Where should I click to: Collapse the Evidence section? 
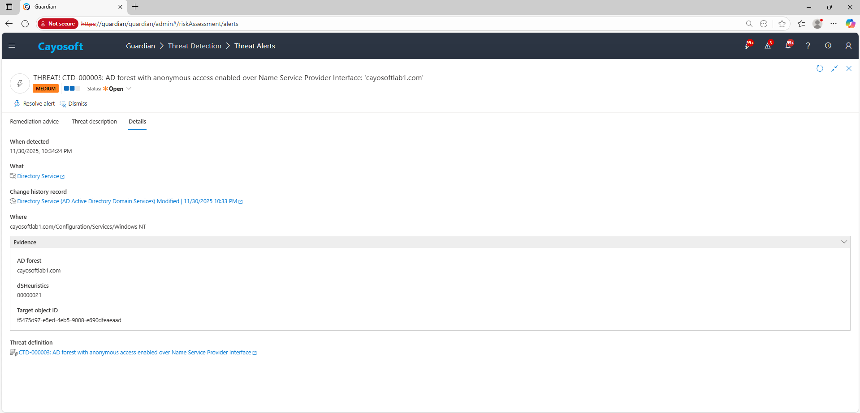tap(844, 242)
